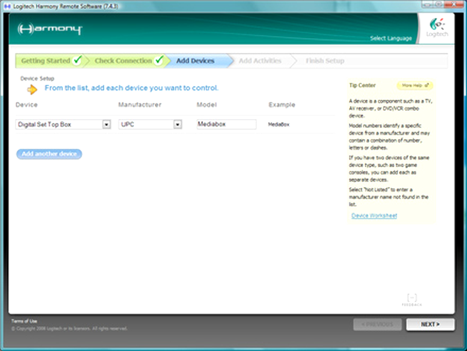
Task: Jump to the Add Activities step
Action: (x=260, y=61)
